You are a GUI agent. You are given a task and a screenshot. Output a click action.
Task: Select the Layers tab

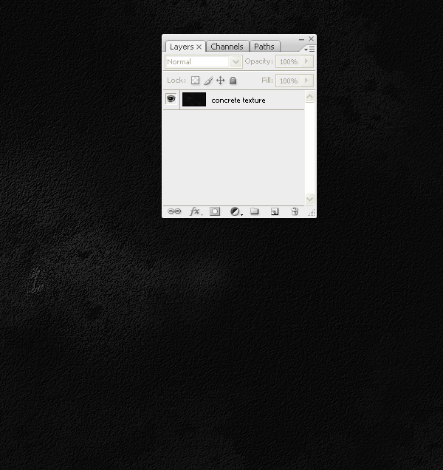182,47
